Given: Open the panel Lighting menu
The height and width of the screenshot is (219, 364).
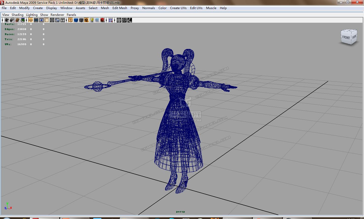Looking at the screenshot, I should tap(32, 15).
